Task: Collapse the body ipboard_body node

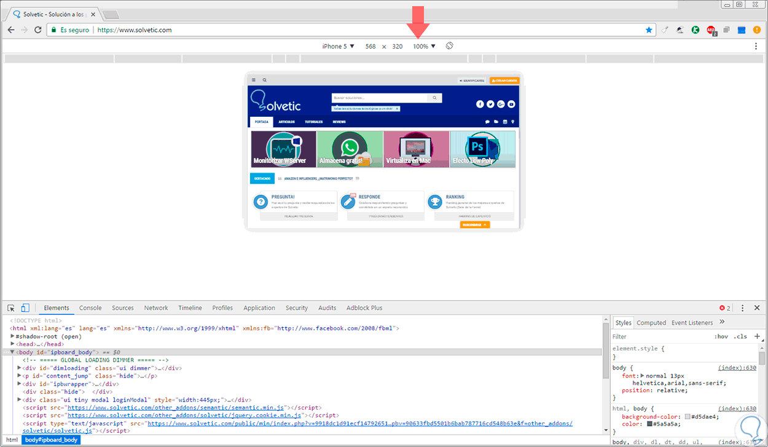Action: coord(12,352)
